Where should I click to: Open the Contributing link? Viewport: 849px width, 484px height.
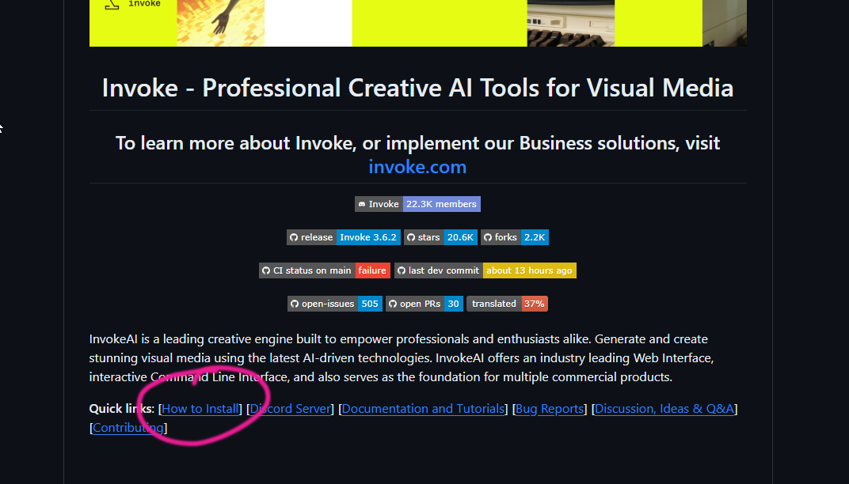click(128, 428)
